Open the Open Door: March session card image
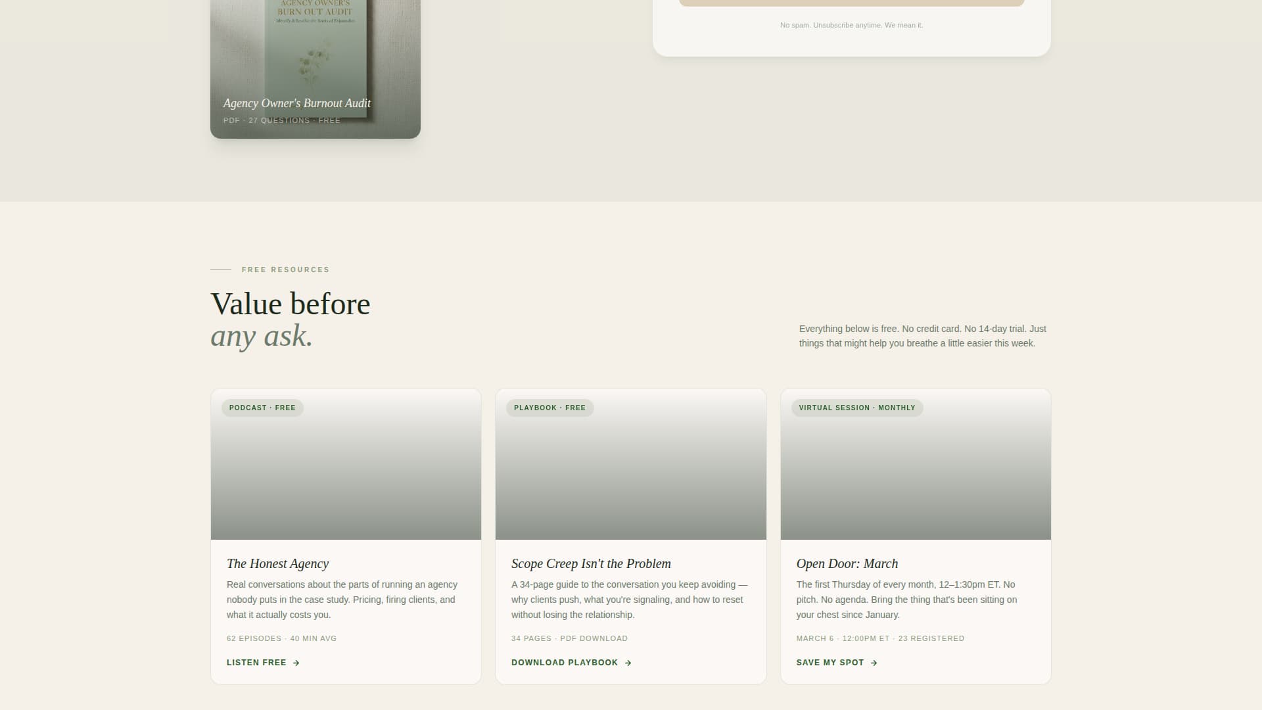This screenshot has height=710, width=1262. (915, 467)
